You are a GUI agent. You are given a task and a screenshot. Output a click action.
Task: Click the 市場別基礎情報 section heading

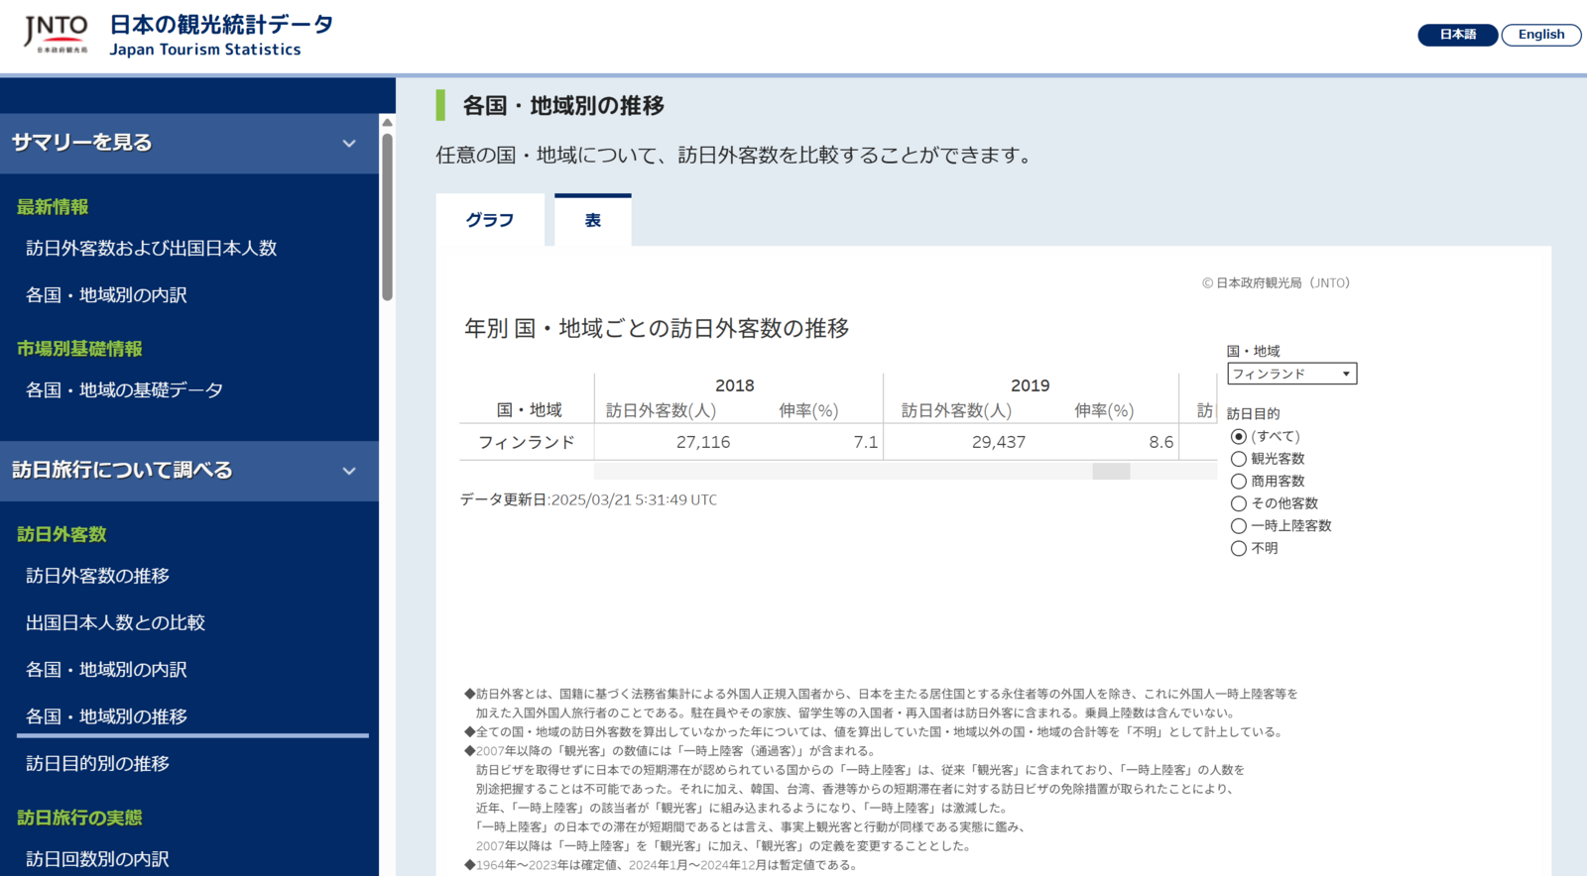[79, 348]
